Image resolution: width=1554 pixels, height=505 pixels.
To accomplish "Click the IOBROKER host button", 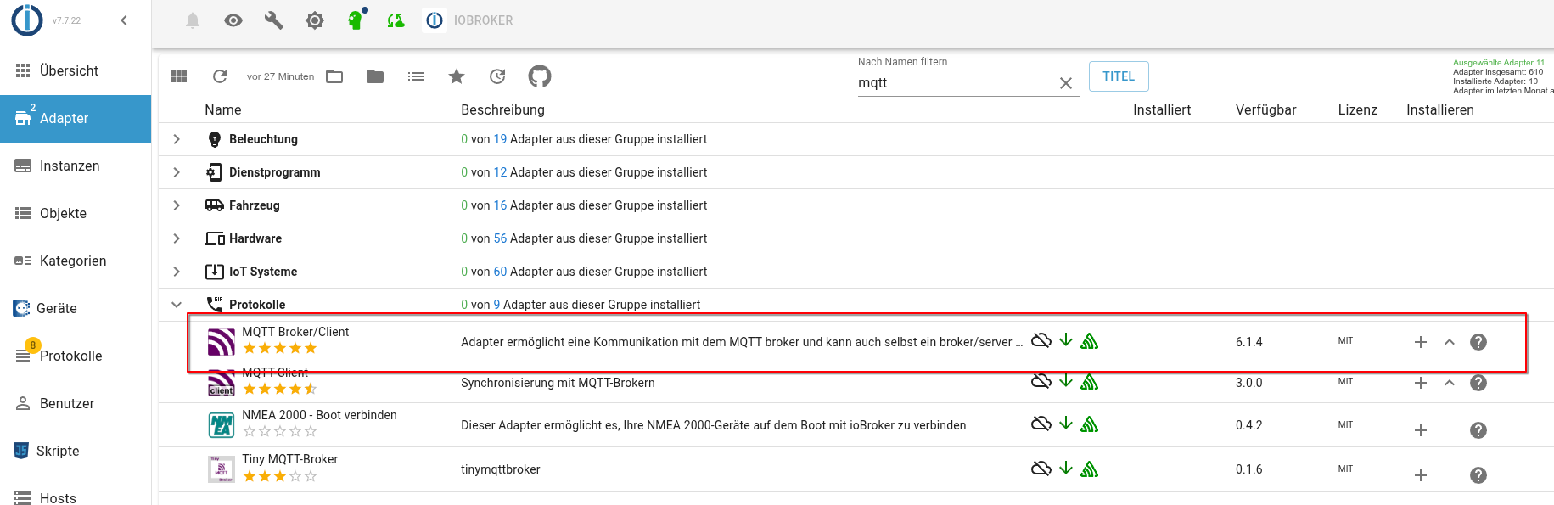I will 470,20.
